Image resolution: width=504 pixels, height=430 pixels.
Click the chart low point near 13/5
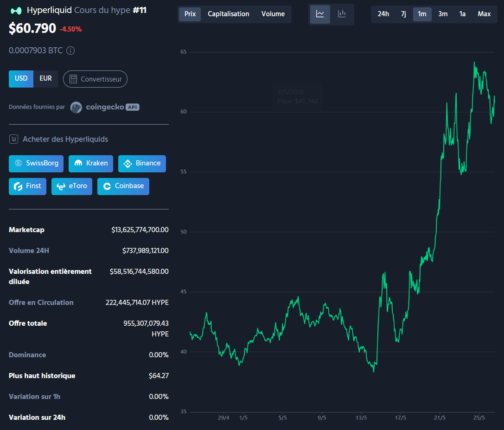(x=374, y=371)
